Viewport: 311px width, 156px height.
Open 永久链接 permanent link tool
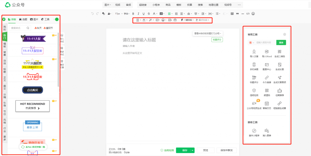click(267, 79)
